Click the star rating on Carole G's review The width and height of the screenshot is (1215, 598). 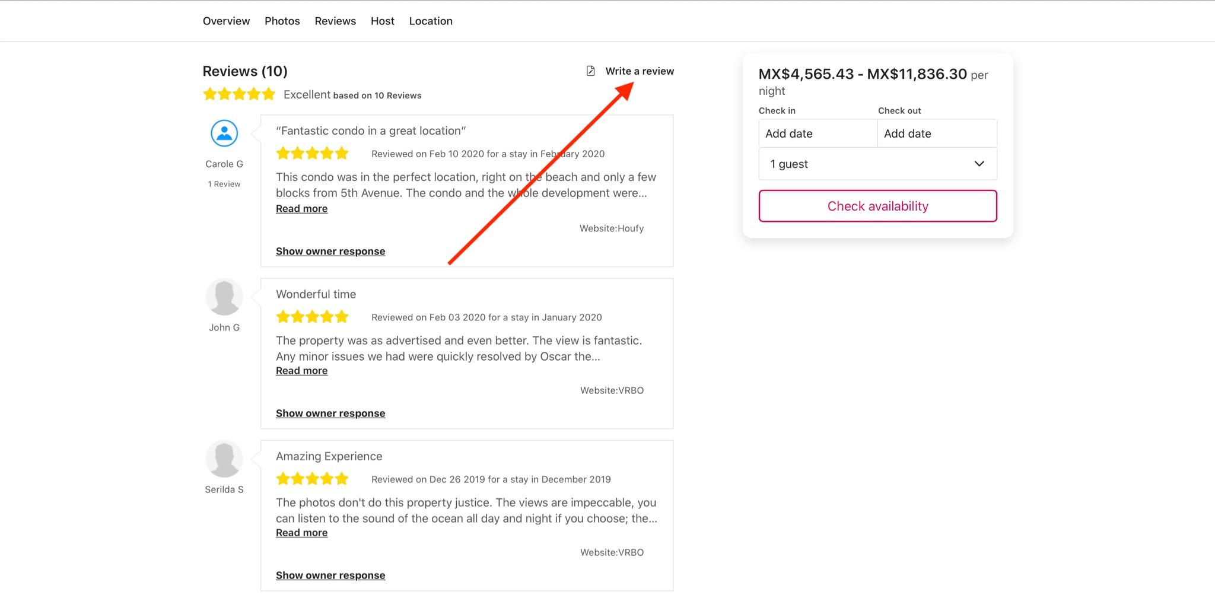click(x=312, y=153)
